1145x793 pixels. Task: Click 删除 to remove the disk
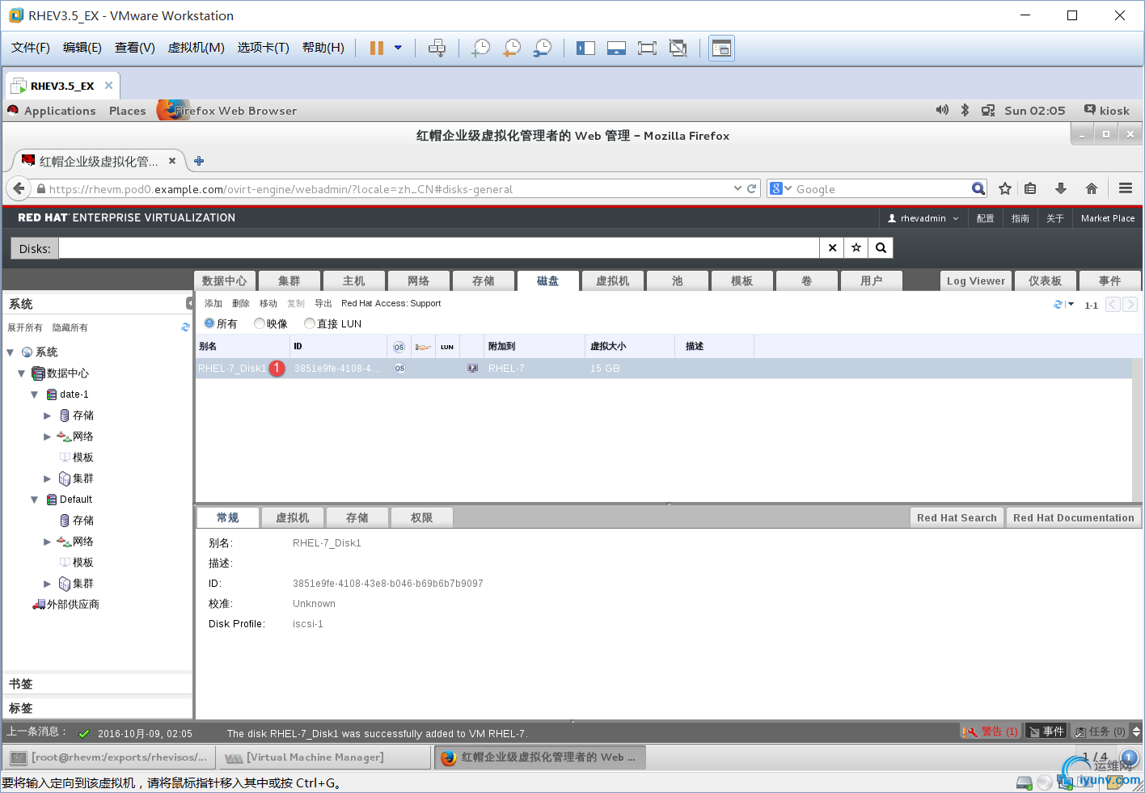click(x=241, y=303)
